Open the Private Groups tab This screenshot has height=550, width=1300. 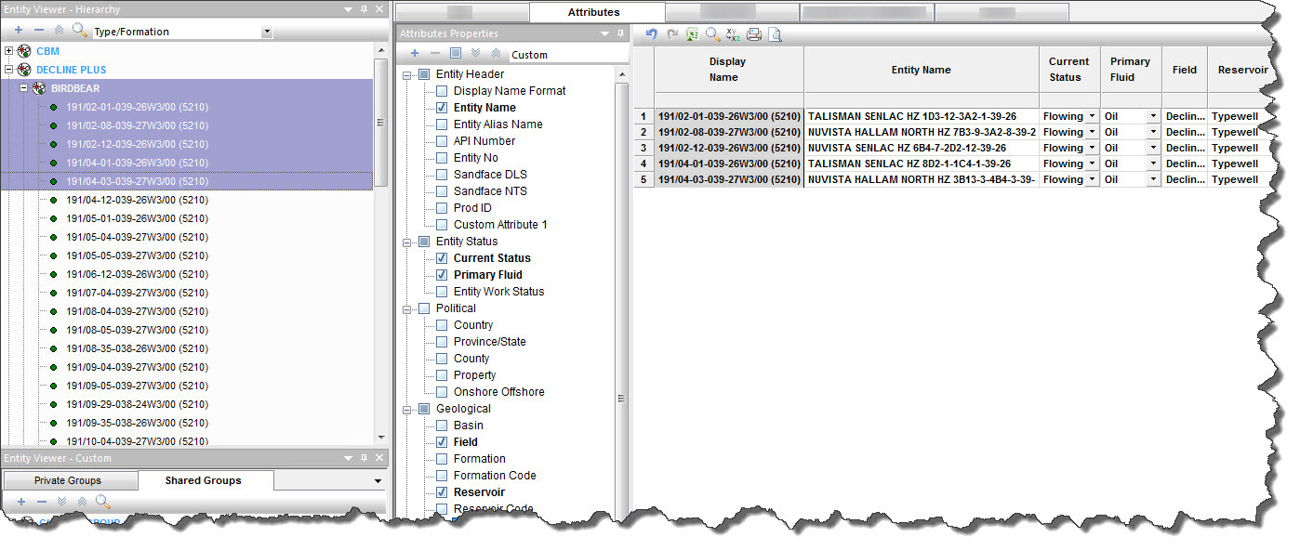(70, 480)
